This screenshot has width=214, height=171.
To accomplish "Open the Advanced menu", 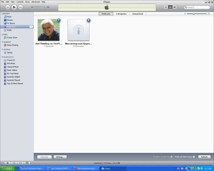I will click(x=36, y=2).
